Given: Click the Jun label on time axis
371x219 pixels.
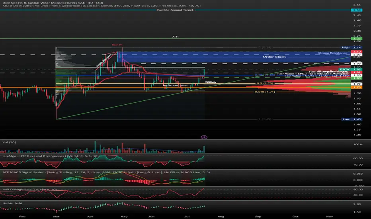Looking at the screenshot, I should click(x=151, y=216).
